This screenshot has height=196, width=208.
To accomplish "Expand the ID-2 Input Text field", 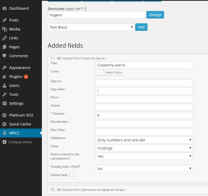I will coord(53,189).
